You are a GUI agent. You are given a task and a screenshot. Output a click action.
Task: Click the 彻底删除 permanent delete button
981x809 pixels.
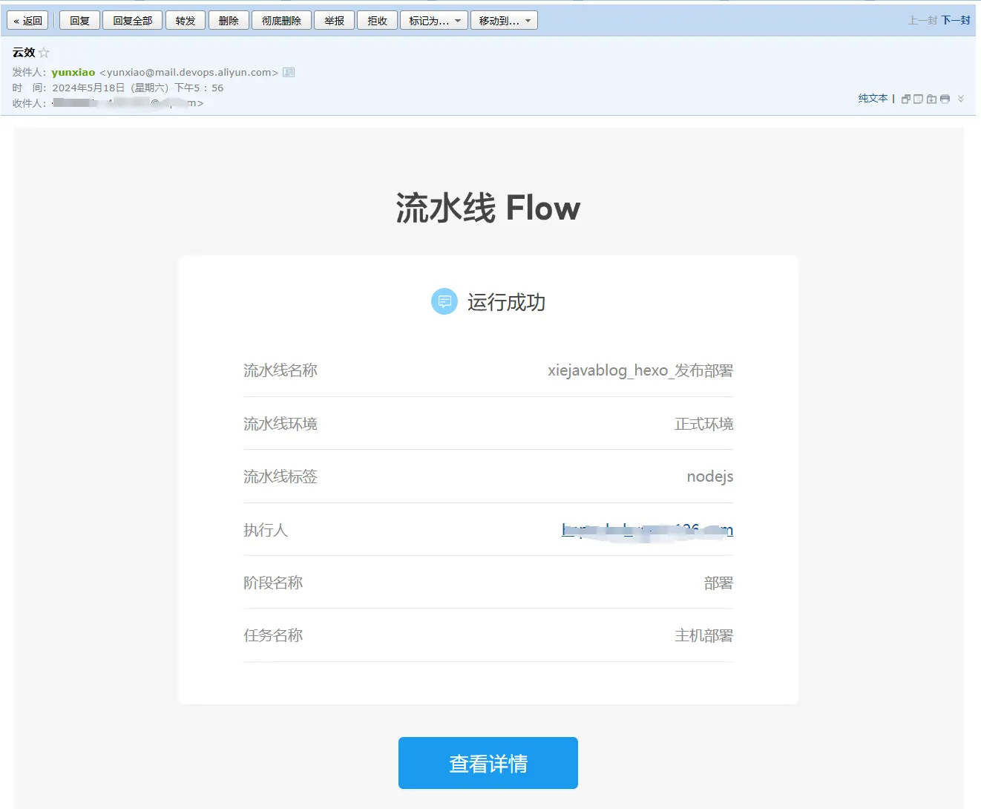tap(281, 20)
